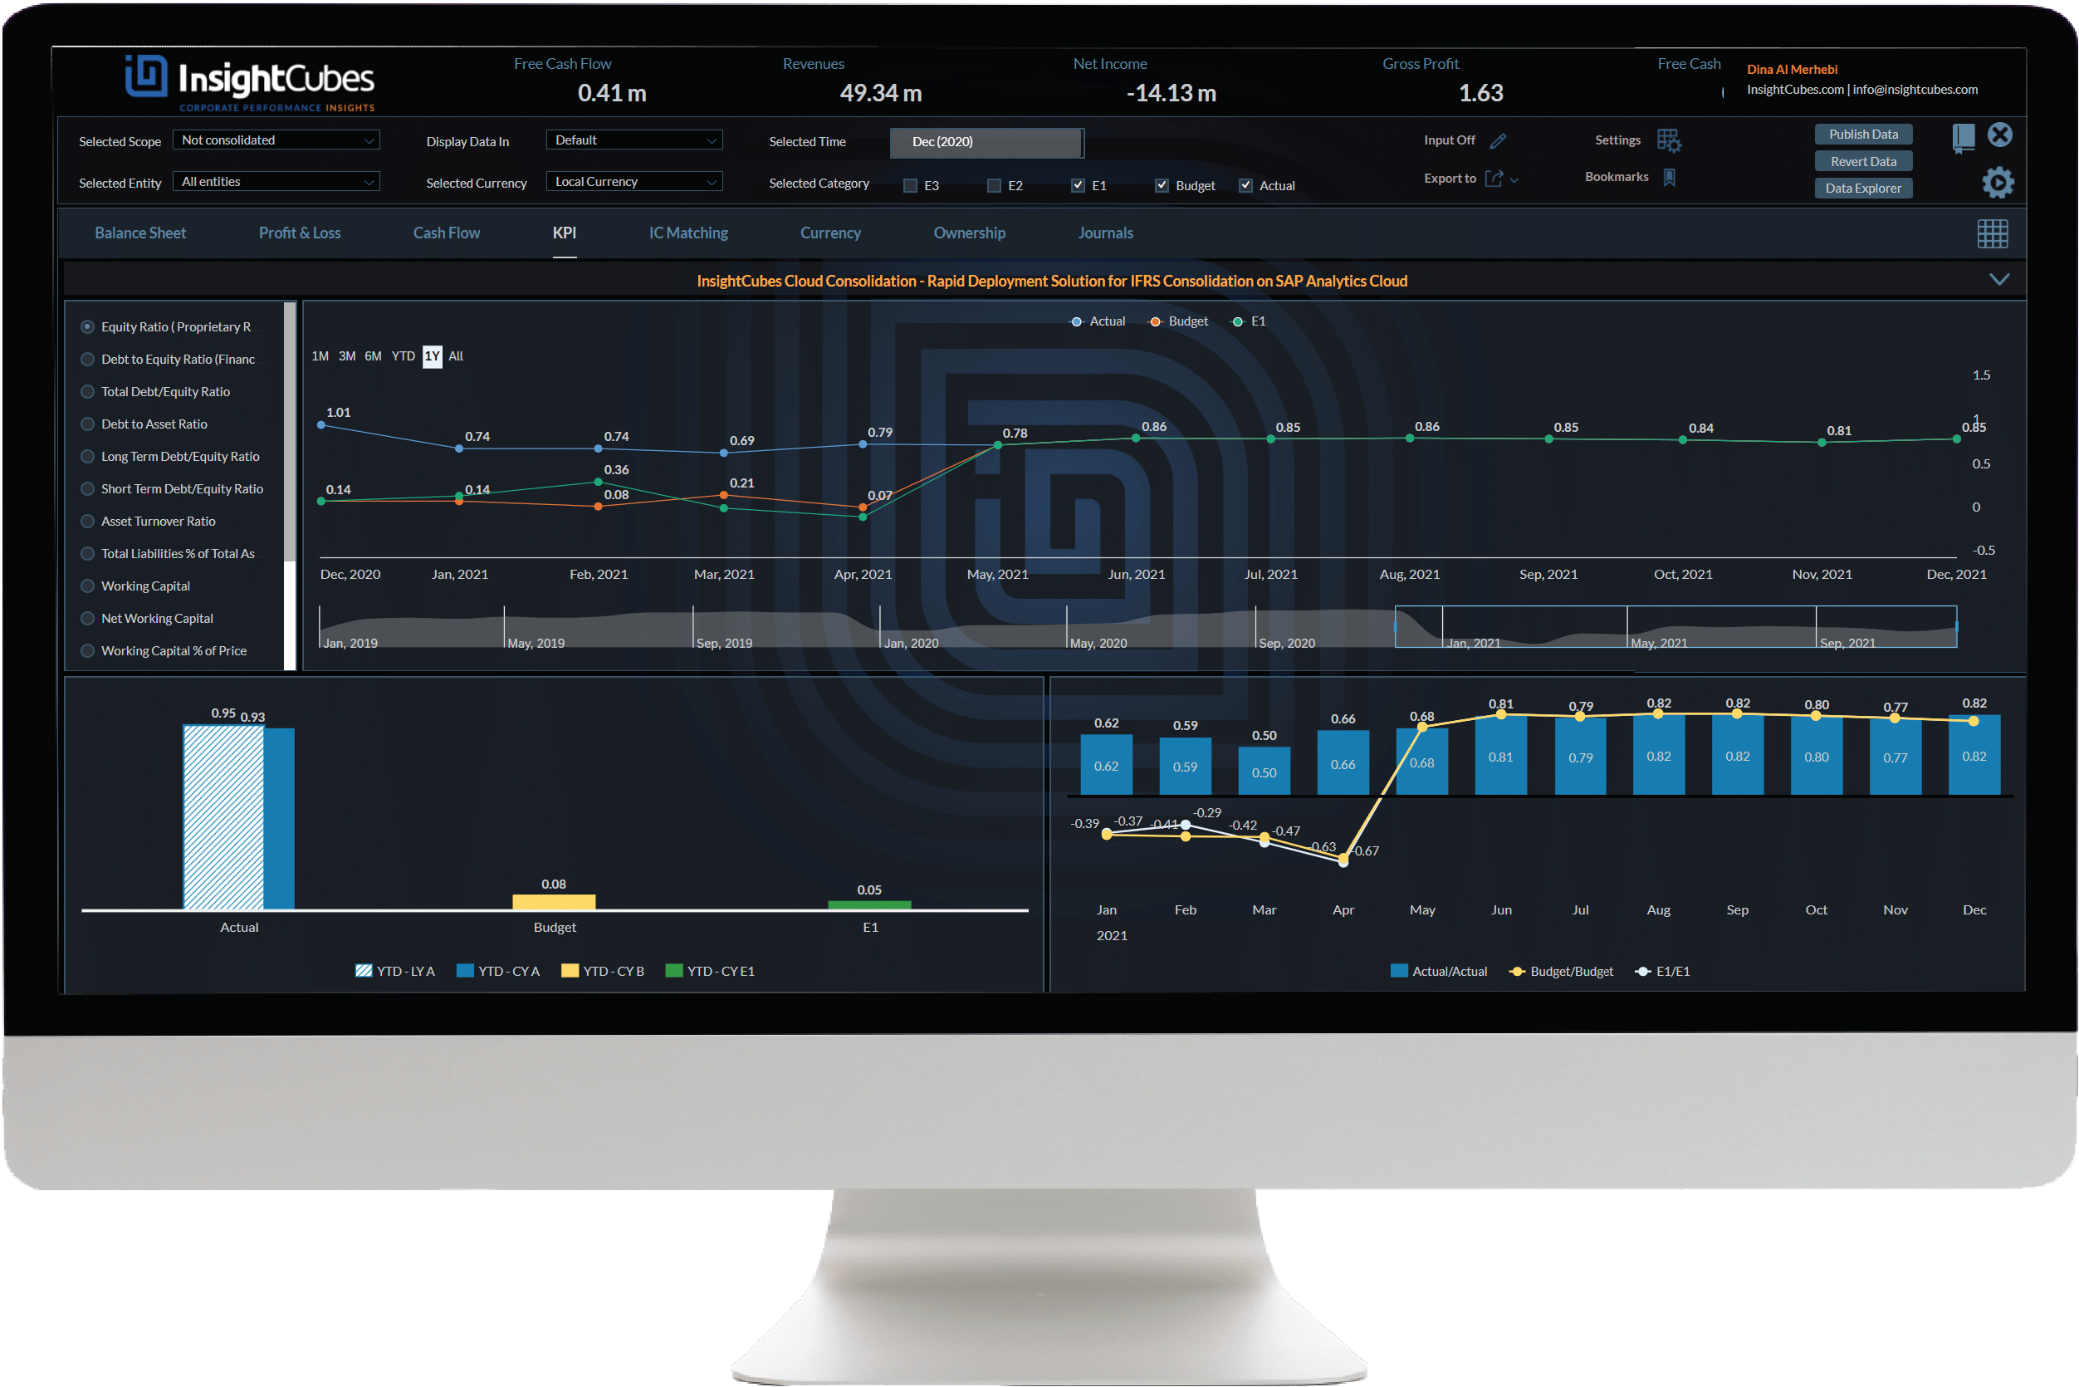
Task: Select the Cash Flow tab
Action: pyautogui.click(x=444, y=233)
